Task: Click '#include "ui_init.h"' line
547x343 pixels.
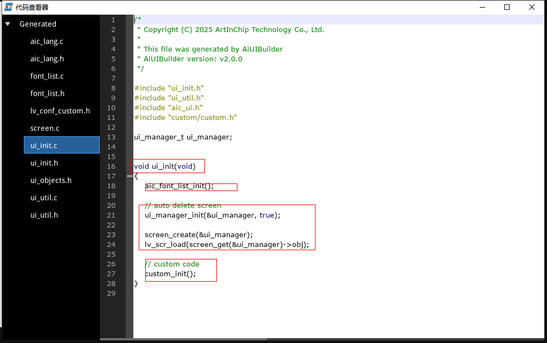Action: pos(169,88)
